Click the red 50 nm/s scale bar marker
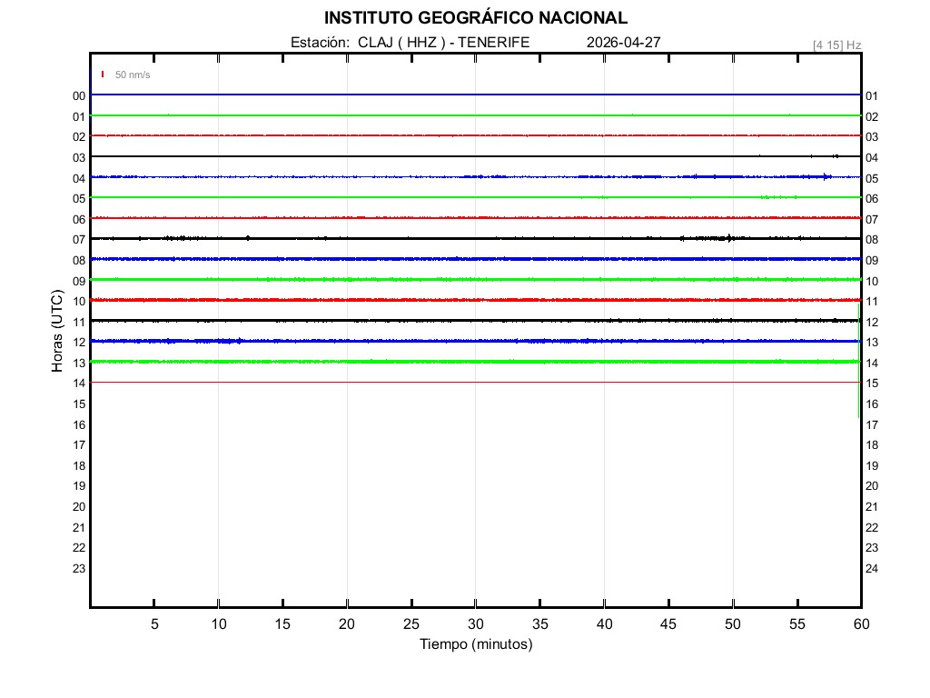The height and width of the screenshot is (698, 930). (103, 75)
